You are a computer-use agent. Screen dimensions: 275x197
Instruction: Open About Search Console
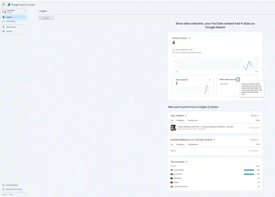14,189
